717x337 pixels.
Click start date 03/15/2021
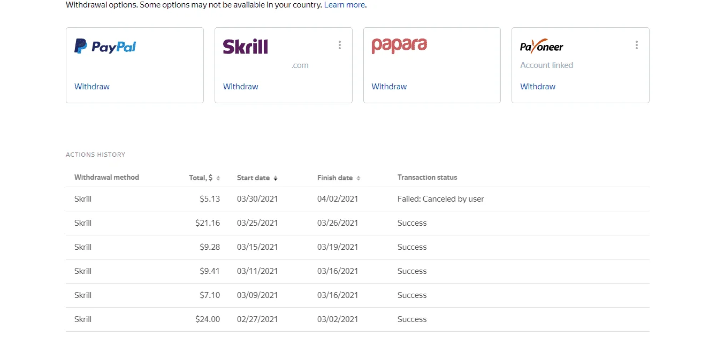point(257,247)
